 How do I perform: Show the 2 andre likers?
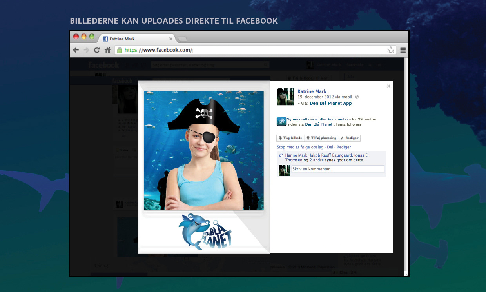(x=317, y=160)
